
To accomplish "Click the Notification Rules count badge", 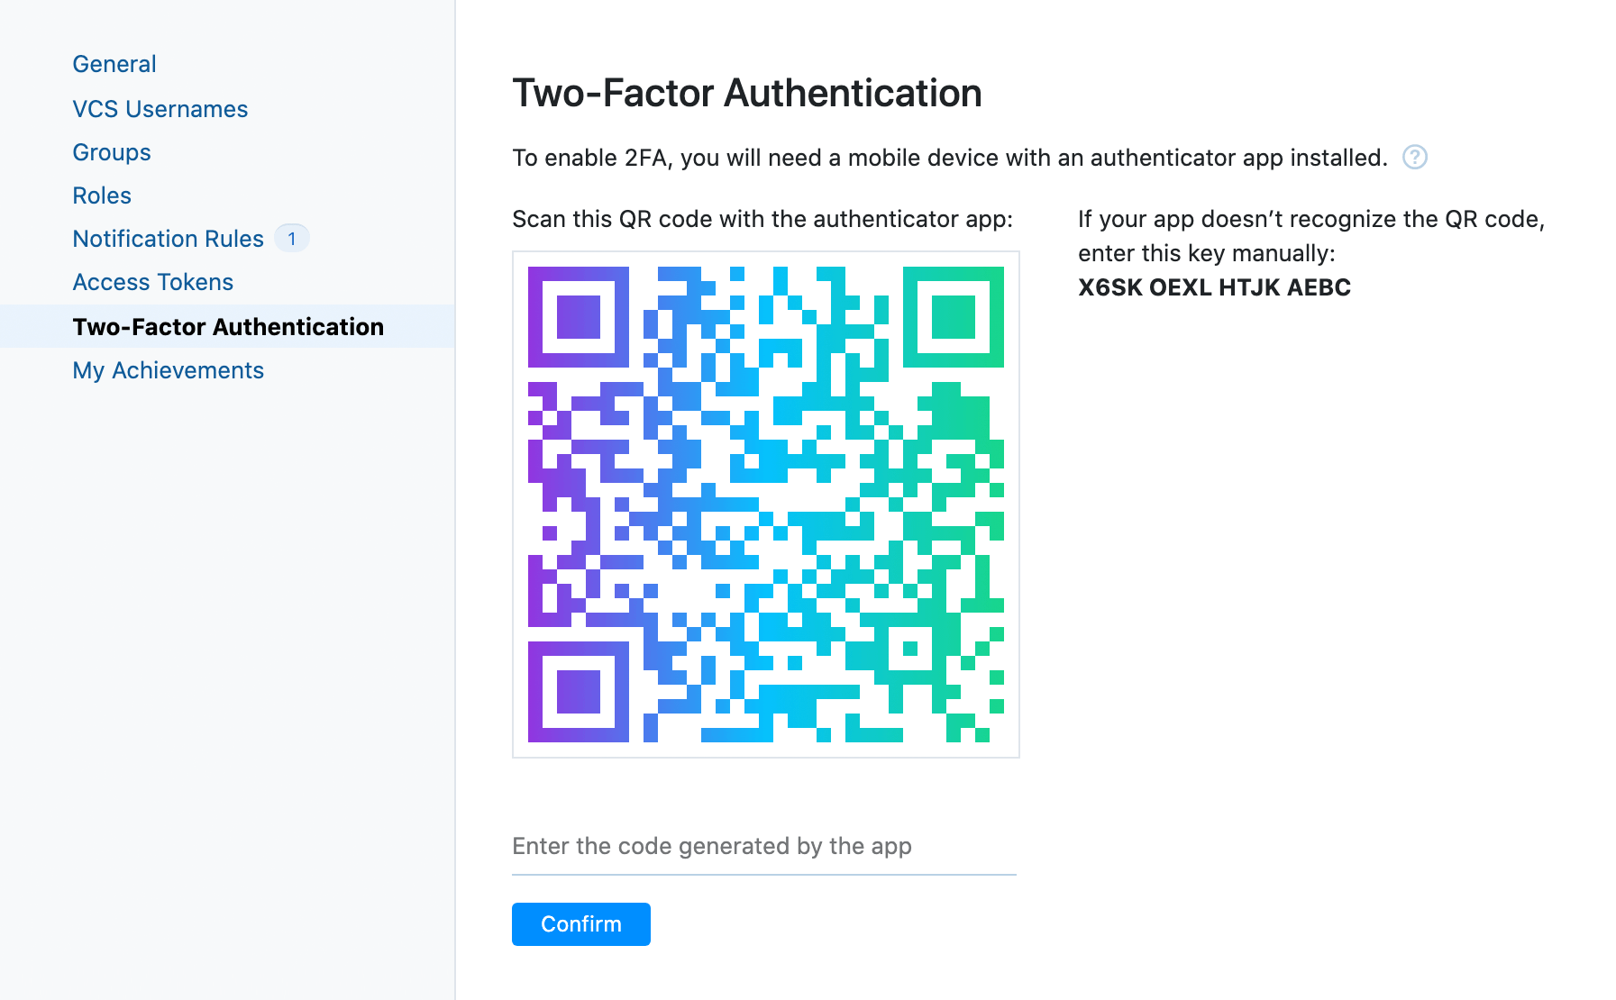I will 291,239.
